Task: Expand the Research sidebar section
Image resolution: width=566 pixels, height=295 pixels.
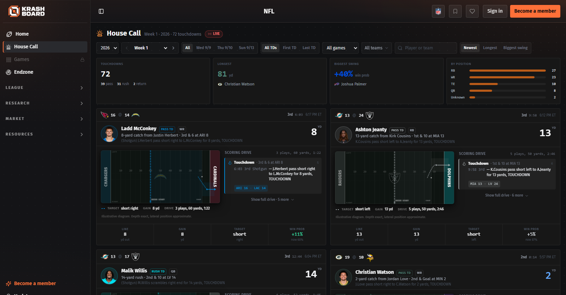Action: pos(45,103)
